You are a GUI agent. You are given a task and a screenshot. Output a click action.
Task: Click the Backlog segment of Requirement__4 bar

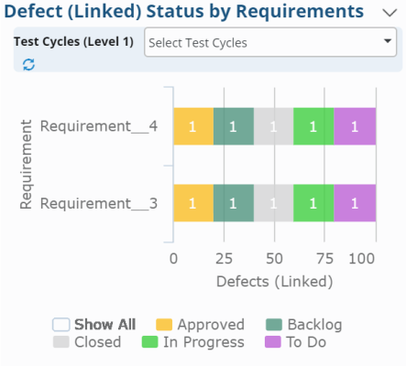point(234,126)
